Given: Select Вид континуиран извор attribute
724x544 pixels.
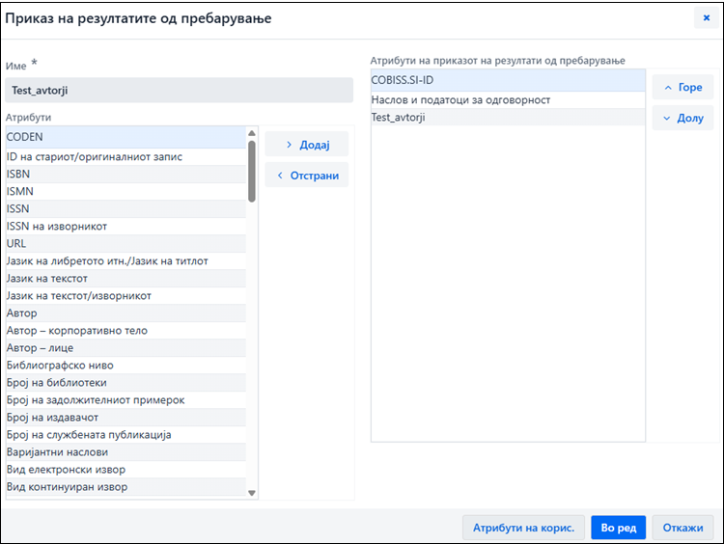Looking at the screenshot, I should click(x=126, y=487).
